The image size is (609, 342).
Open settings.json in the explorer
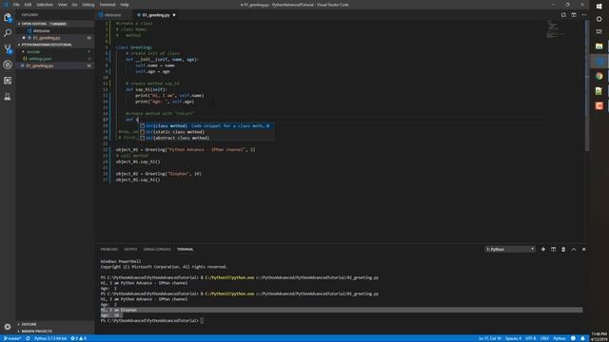[55, 59]
